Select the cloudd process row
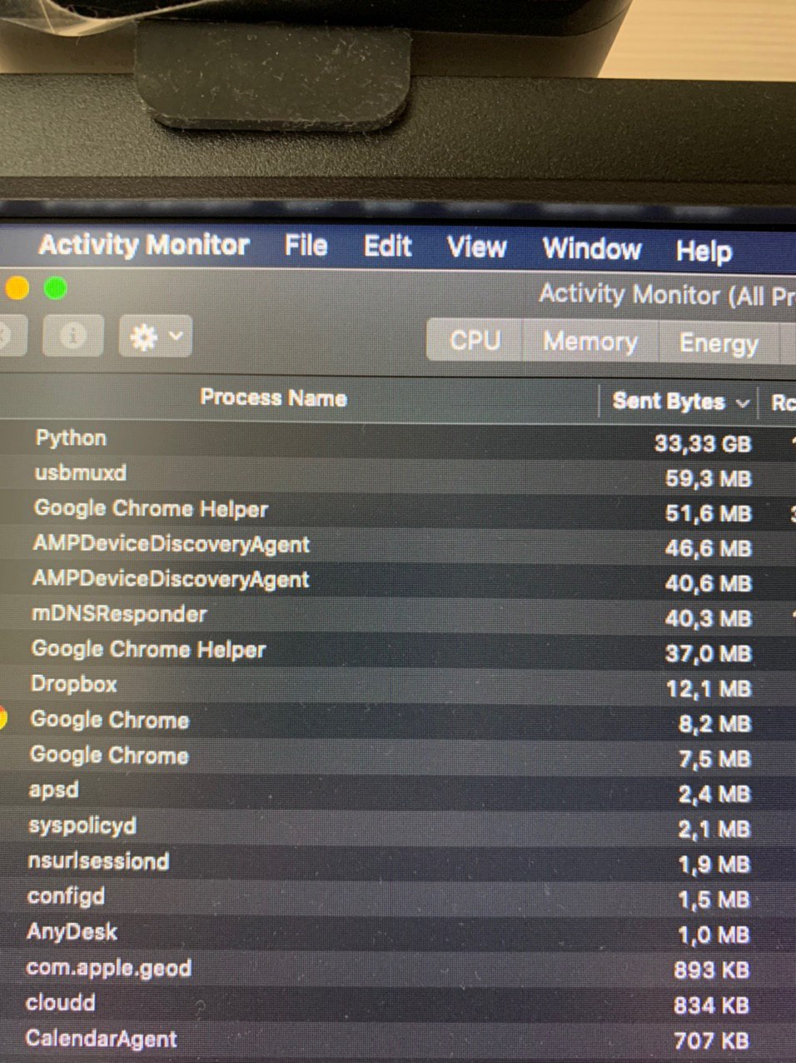 coord(398,1004)
